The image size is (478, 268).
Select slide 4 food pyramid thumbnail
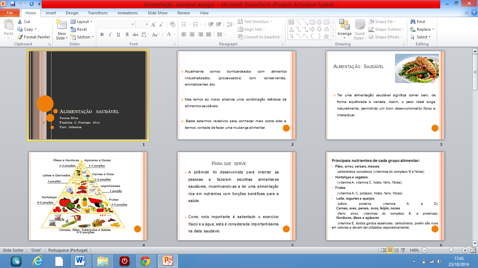coord(88,196)
